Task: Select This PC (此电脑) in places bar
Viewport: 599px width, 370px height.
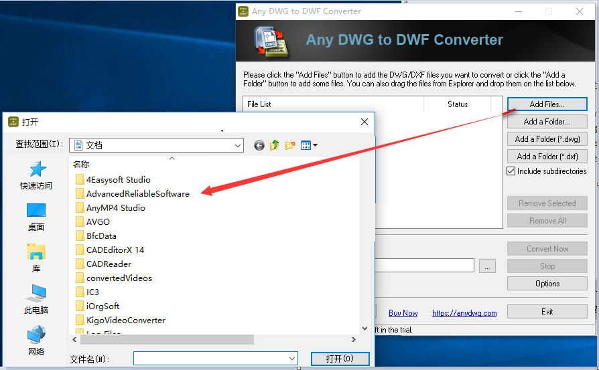Action: tap(36, 300)
